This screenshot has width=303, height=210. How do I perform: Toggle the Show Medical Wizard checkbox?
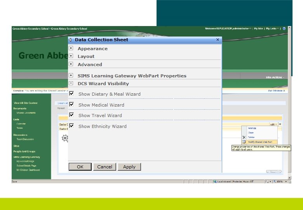point(71,105)
